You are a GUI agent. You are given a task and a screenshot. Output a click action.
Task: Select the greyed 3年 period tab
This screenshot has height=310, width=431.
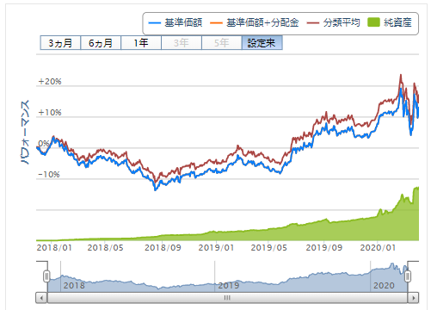182,43
